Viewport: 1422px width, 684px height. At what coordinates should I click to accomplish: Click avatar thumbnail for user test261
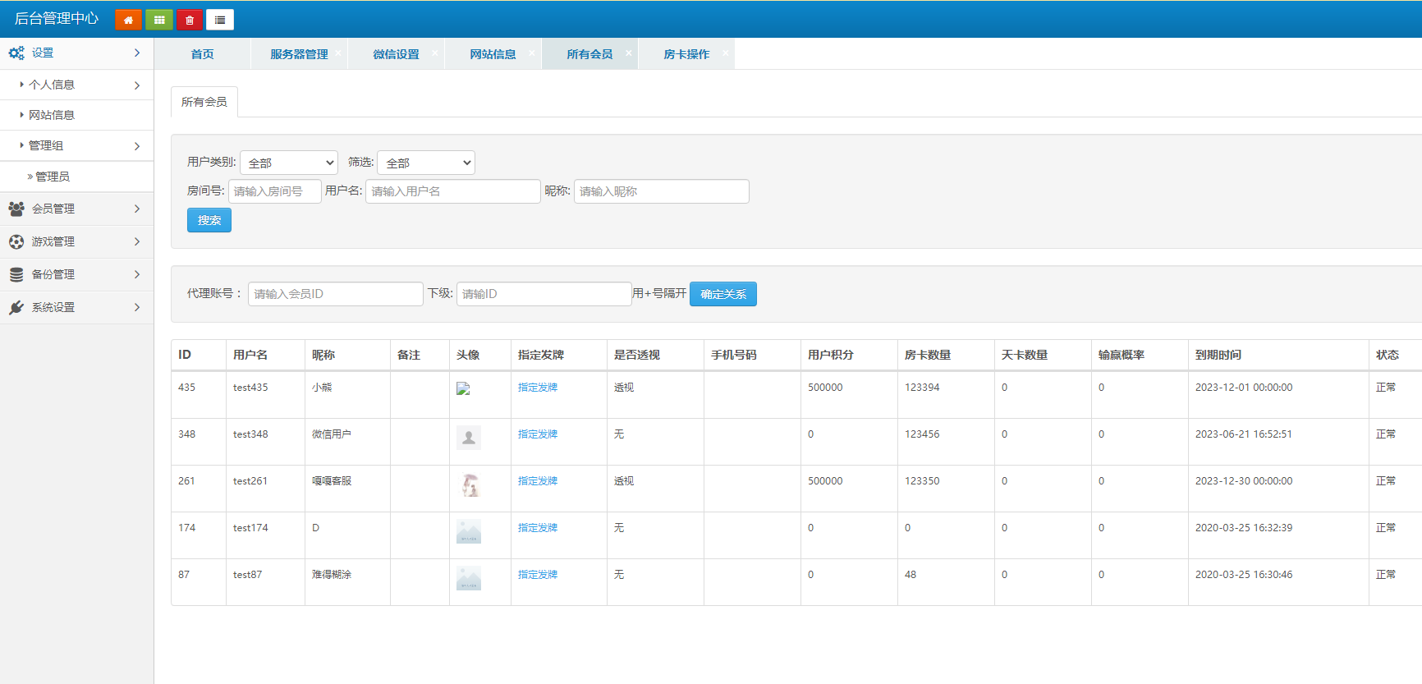click(x=469, y=485)
